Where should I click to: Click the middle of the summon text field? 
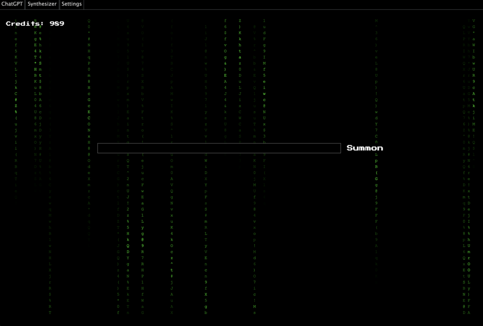[x=219, y=148]
